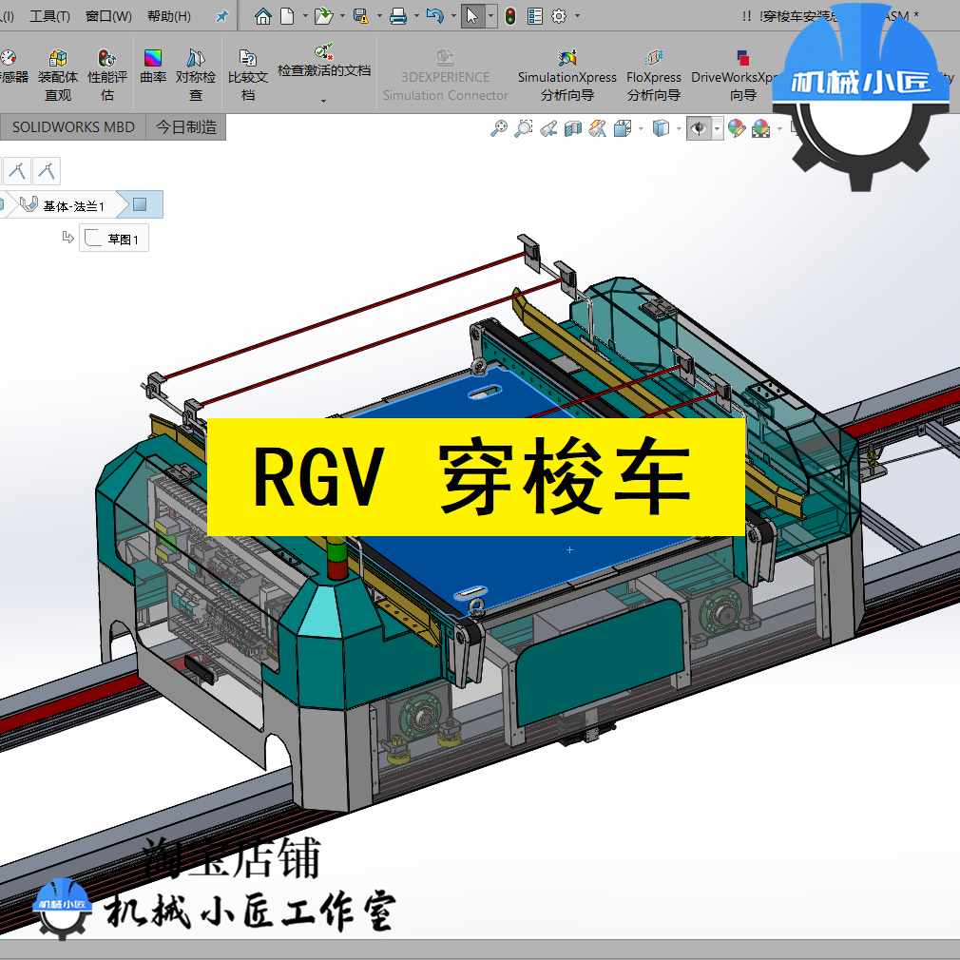Open the Edit Appearance color tool
The height and width of the screenshot is (960, 960).
pyautogui.click(x=734, y=129)
